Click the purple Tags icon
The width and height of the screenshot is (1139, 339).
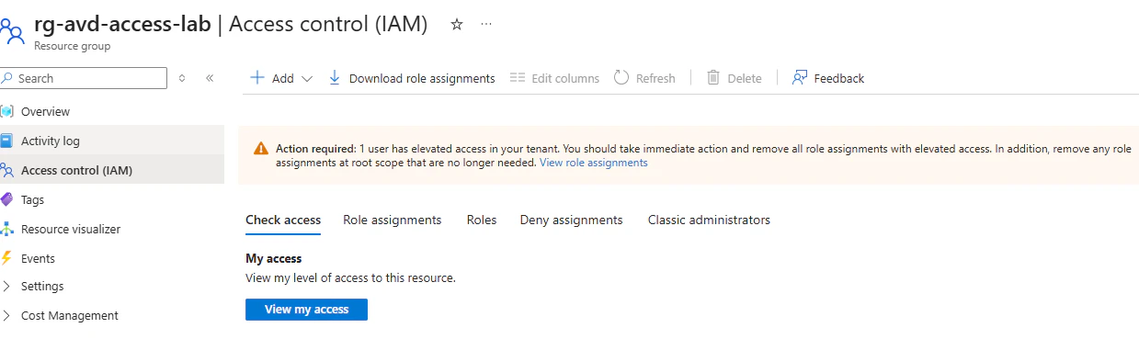[x=7, y=199]
